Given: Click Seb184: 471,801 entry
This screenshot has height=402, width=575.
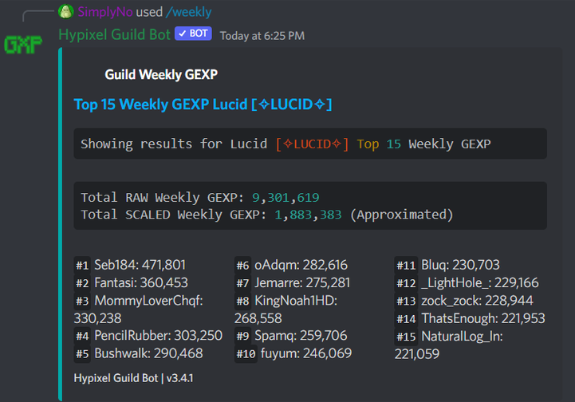Looking at the screenshot, I should pyautogui.click(x=140, y=265).
